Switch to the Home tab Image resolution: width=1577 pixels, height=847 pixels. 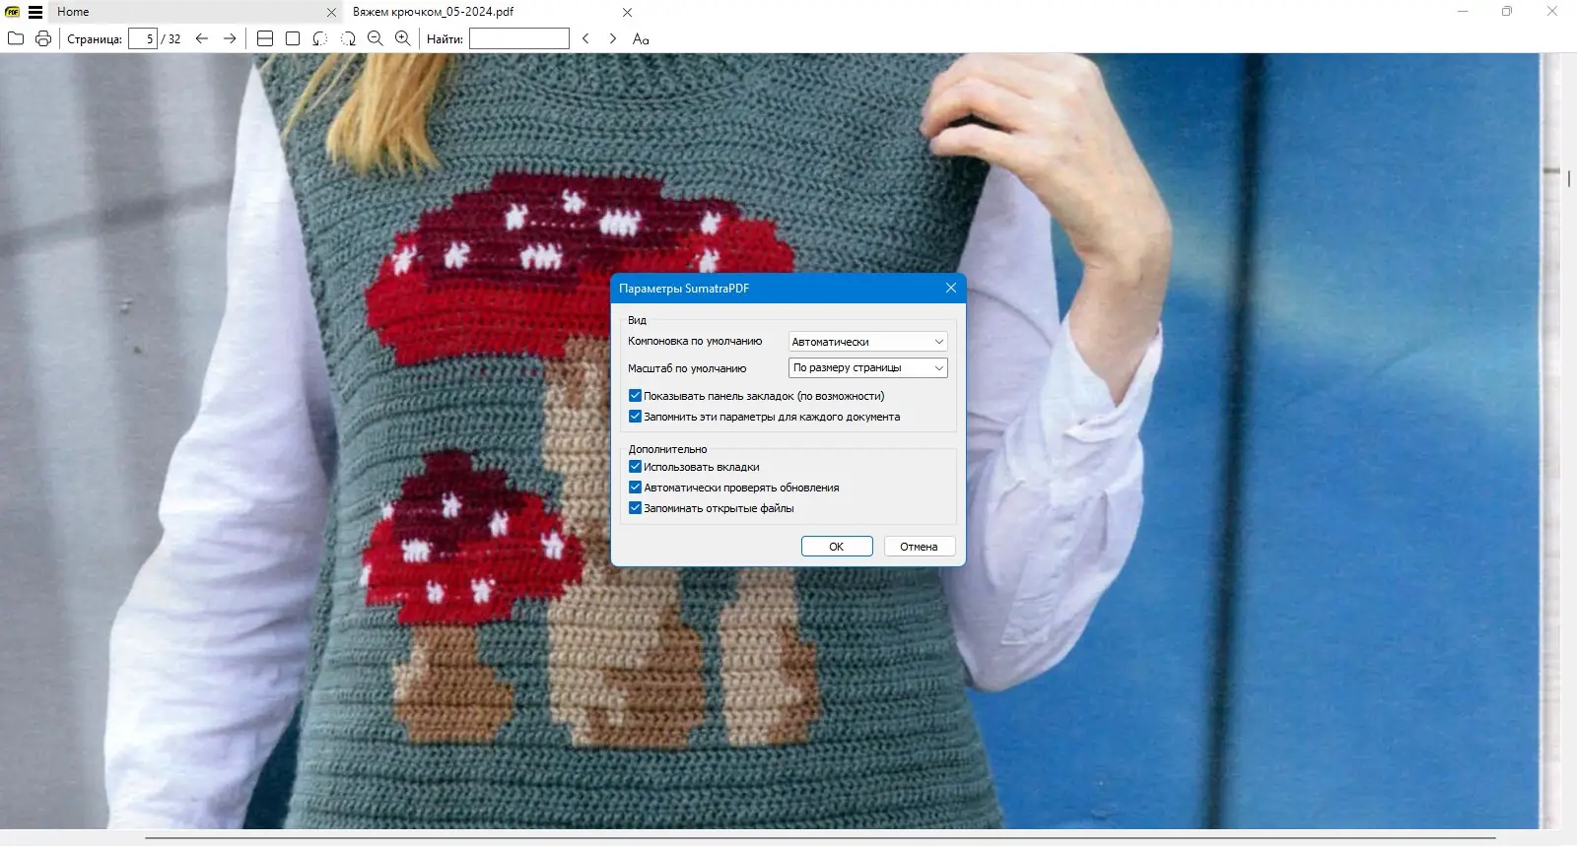pyautogui.click(x=73, y=12)
